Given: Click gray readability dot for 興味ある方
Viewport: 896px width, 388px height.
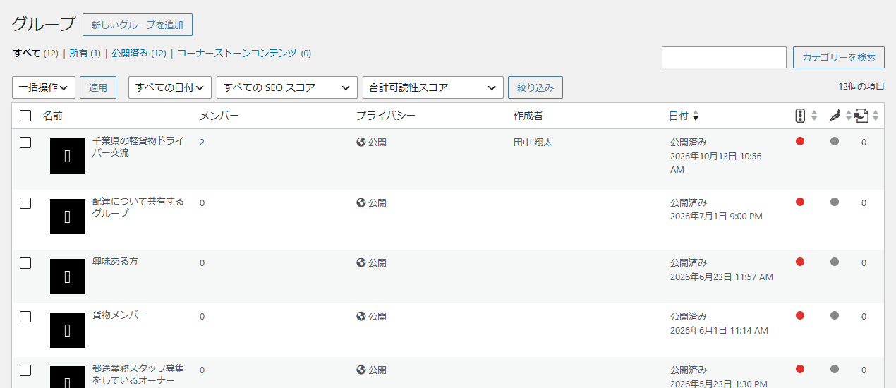Looking at the screenshot, I should point(835,262).
